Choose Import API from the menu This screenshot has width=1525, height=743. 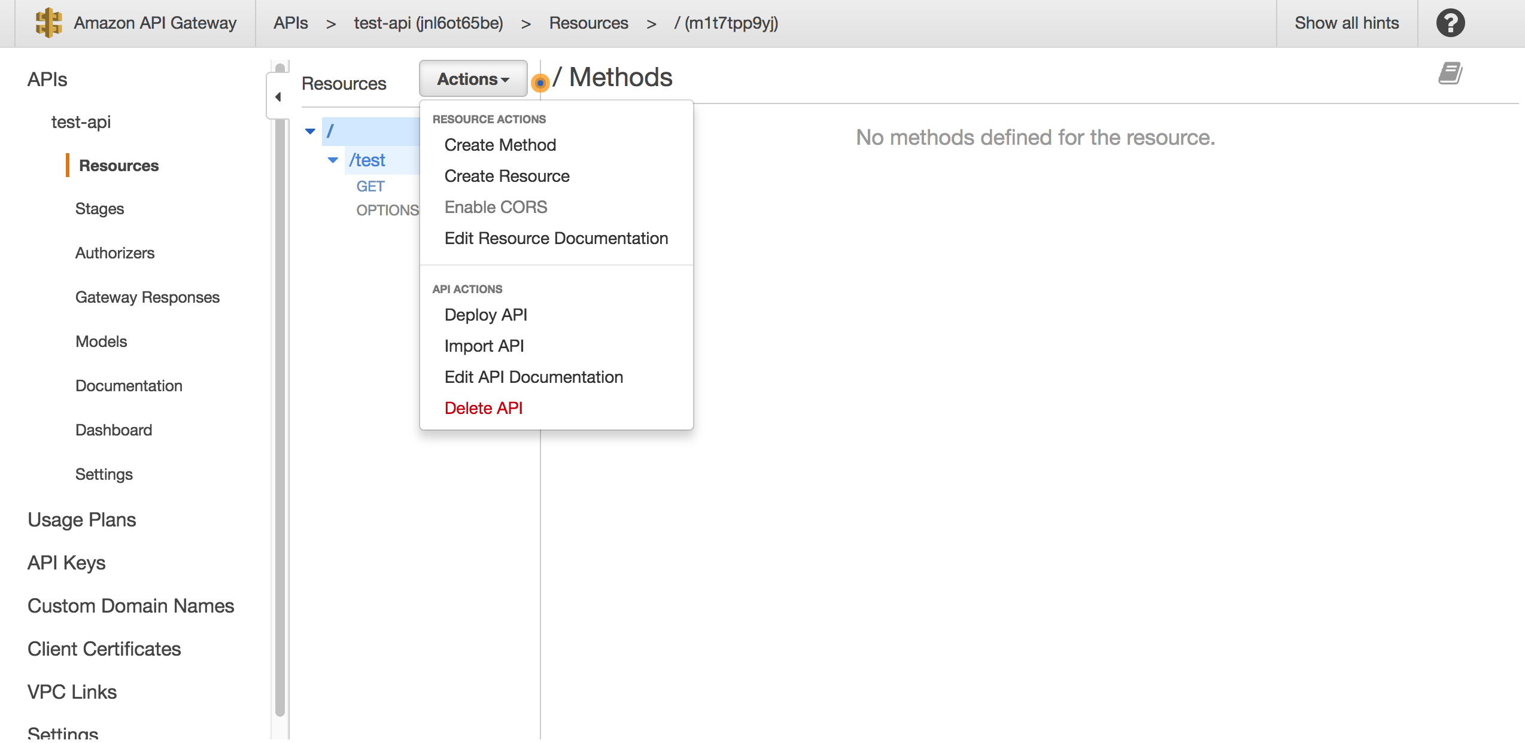pyautogui.click(x=484, y=345)
